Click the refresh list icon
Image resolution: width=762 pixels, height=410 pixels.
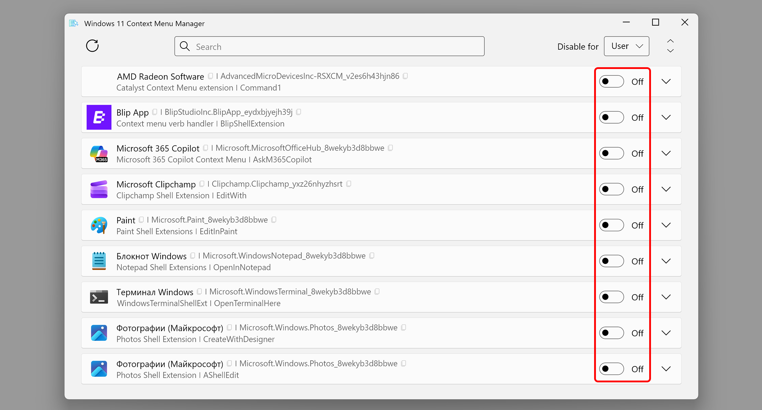(92, 46)
